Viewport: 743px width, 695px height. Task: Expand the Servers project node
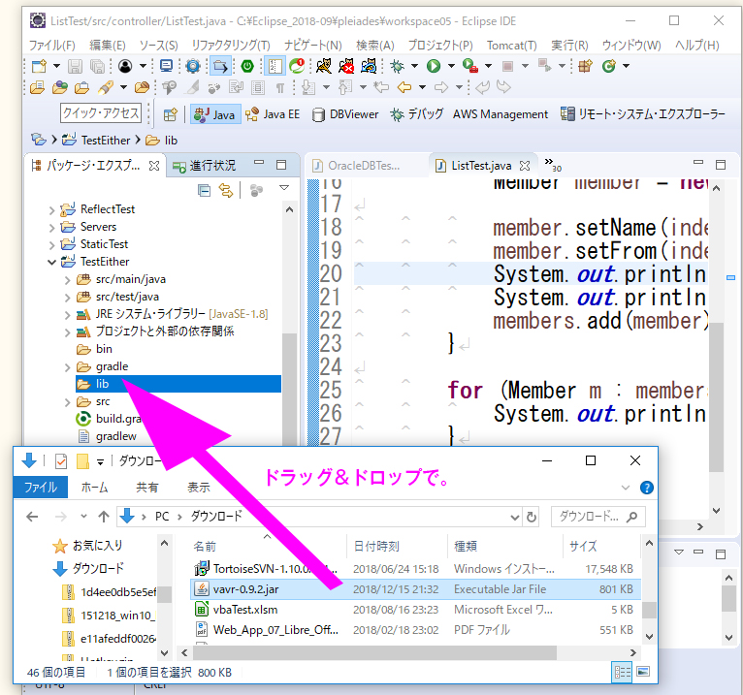point(51,227)
